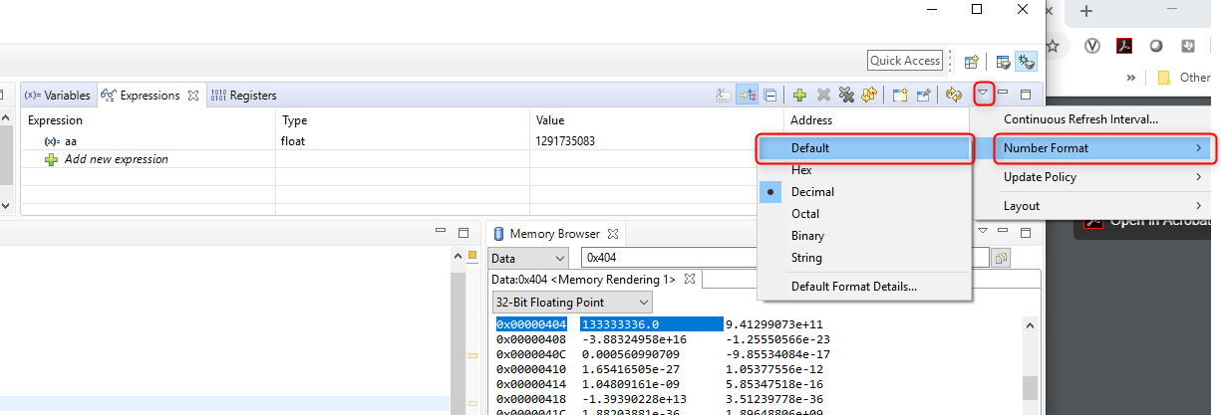This screenshot has height=415, width=1221.
Task: Click the memory value 0.000560990709
Action: point(629,352)
